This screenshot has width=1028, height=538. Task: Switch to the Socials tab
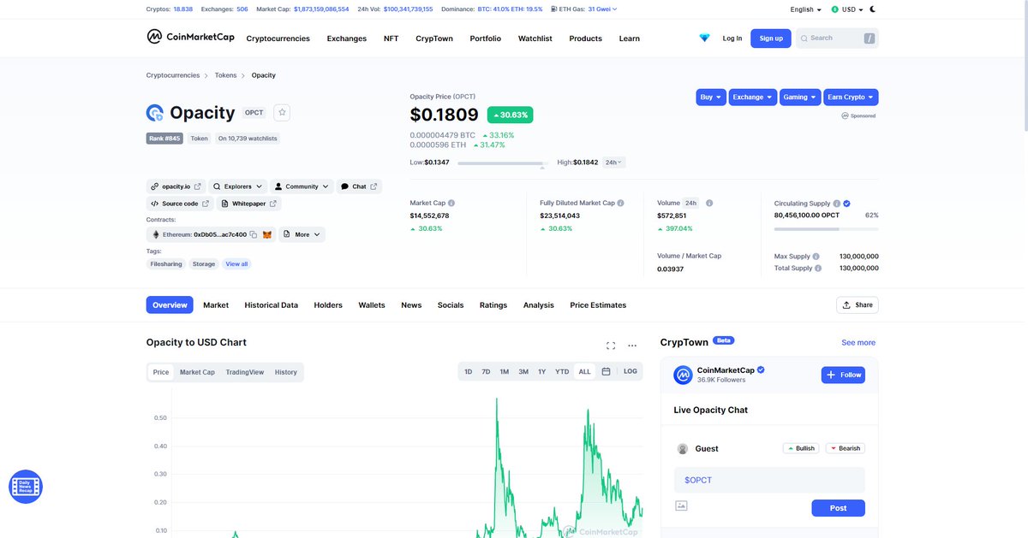point(451,305)
